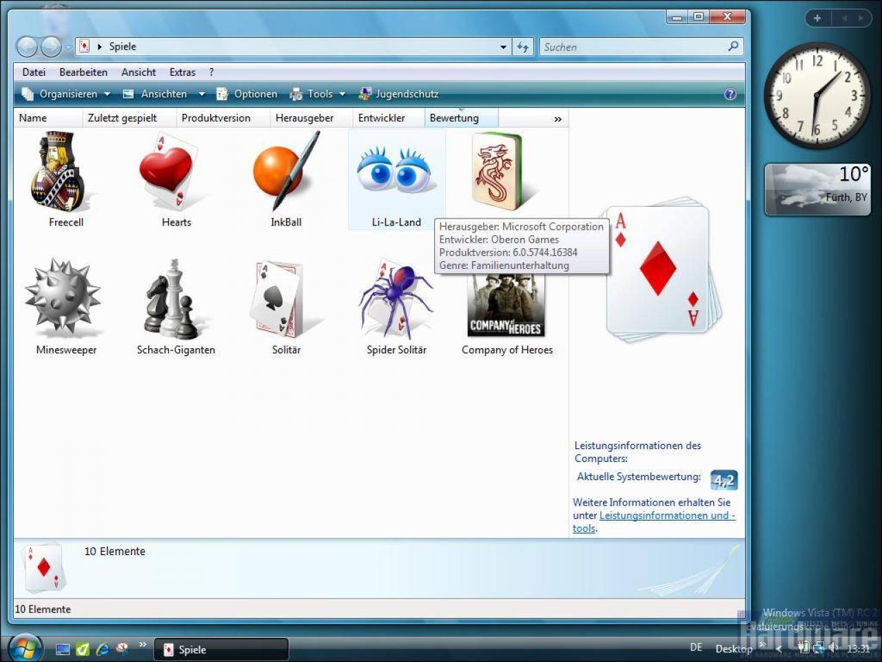This screenshot has height=662, width=882.
Task: Expand the address bar history dropdown
Action: point(503,47)
